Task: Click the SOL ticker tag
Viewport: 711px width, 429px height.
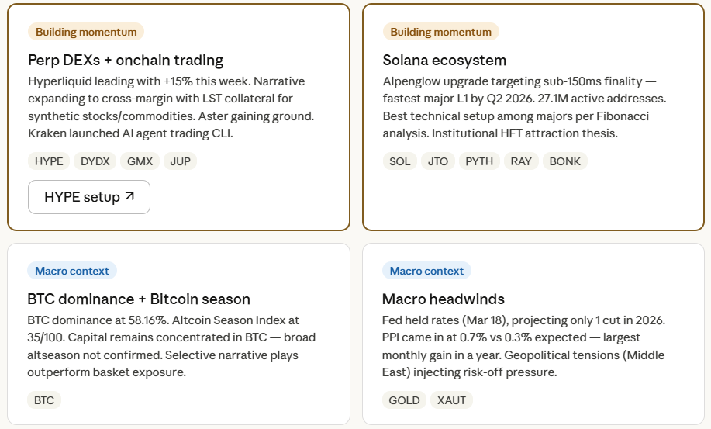Action: [400, 161]
